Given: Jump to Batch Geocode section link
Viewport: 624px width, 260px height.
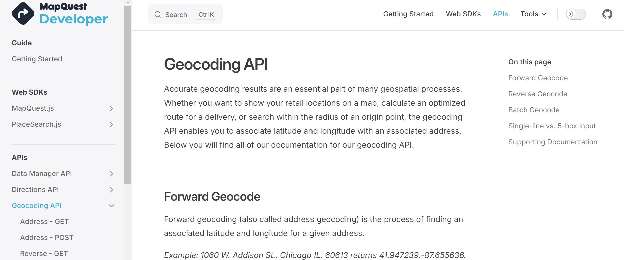Looking at the screenshot, I should pyautogui.click(x=534, y=110).
